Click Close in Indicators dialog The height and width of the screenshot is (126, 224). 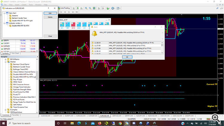[50, 36]
